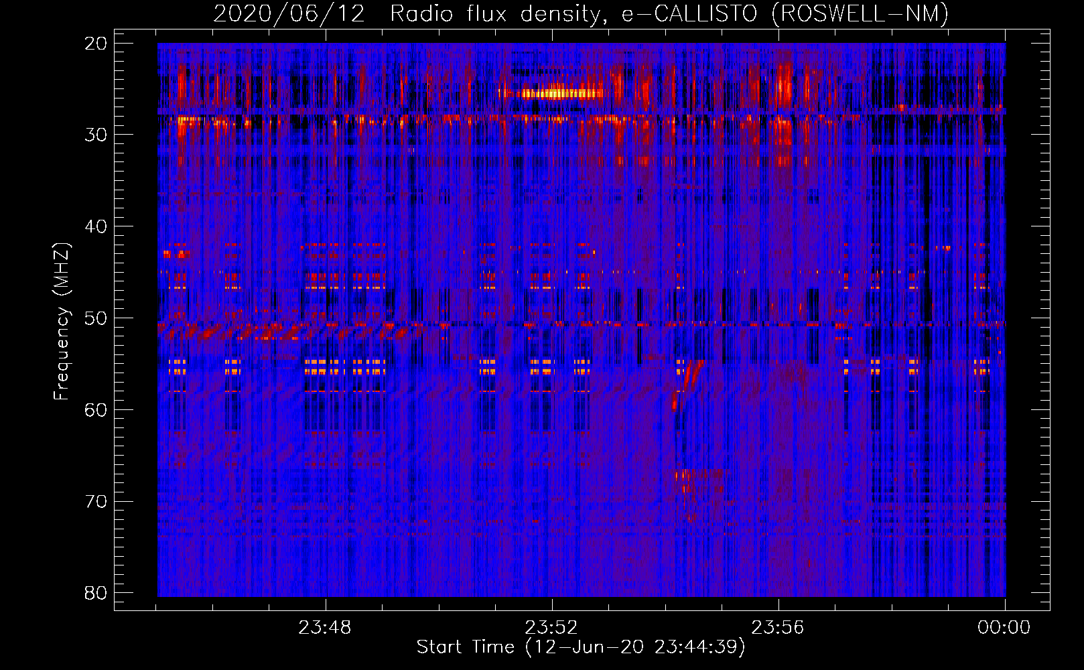1084x670 pixels.
Task: Click the 20 MHz frequency tick label
Action: click(x=96, y=44)
